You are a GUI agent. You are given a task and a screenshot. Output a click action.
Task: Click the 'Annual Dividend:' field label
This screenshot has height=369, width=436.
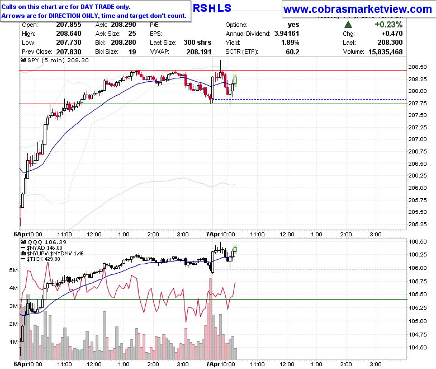[x=248, y=34]
